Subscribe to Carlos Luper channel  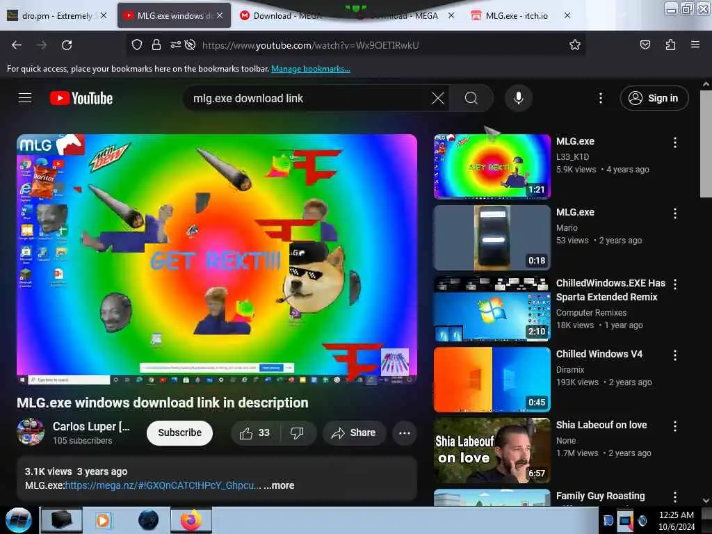[179, 432]
